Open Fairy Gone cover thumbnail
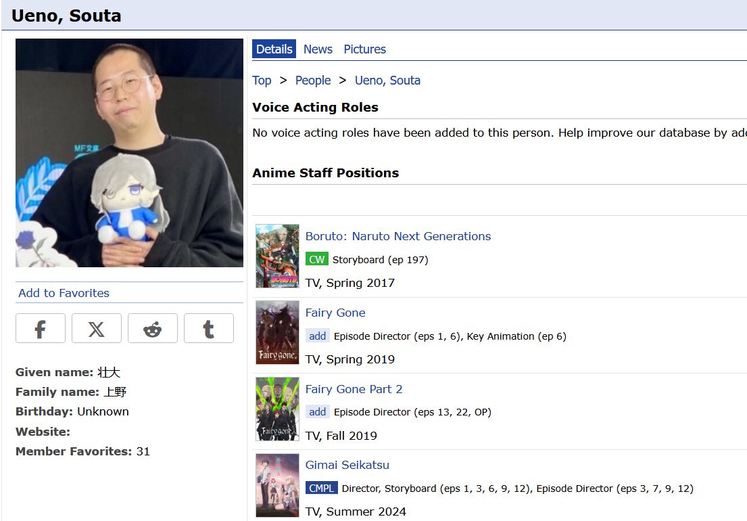 (277, 332)
